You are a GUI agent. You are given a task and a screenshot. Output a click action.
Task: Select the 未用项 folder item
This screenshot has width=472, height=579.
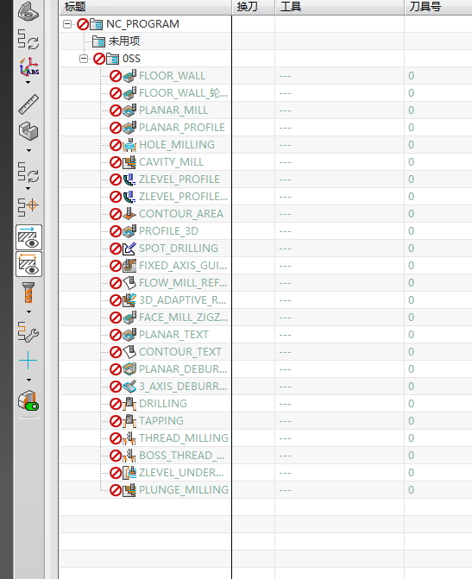pos(124,41)
